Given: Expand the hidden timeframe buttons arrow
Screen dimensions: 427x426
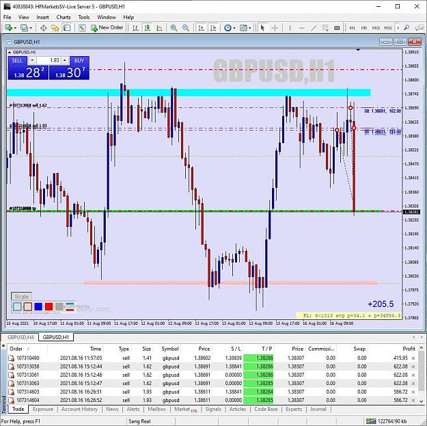Looking at the screenshot, I should (x=398, y=28).
